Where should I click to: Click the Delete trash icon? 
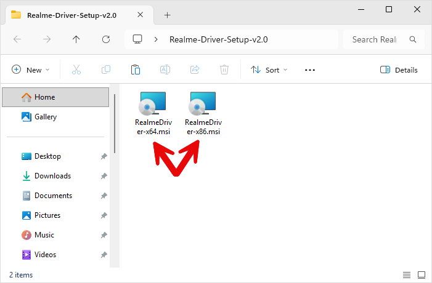224,70
